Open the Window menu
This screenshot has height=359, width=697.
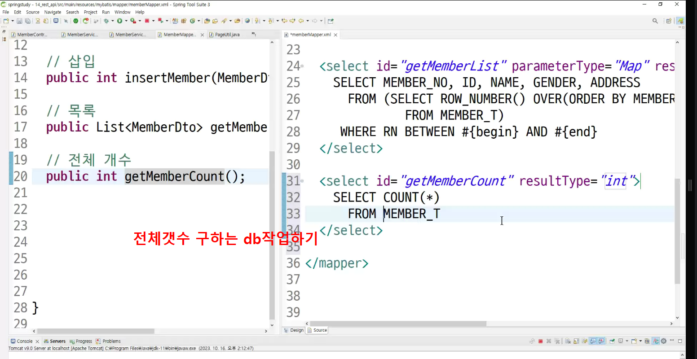click(122, 12)
